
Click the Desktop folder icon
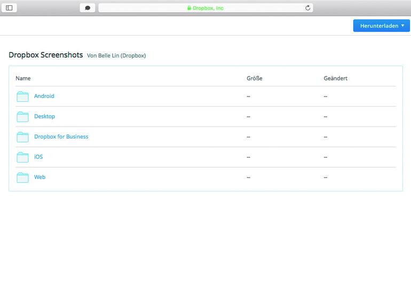(x=22, y=117)
